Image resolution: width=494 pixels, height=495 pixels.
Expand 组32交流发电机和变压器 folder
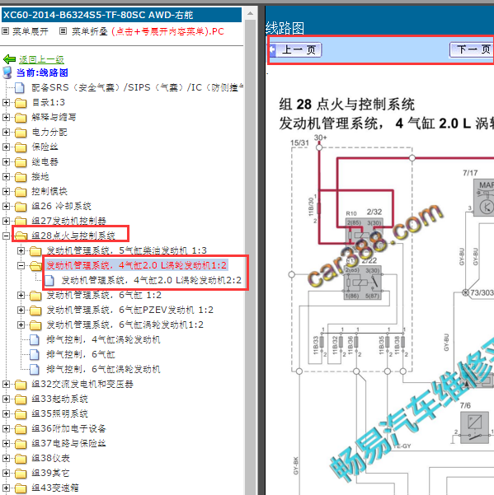click(x=6, y=384)
